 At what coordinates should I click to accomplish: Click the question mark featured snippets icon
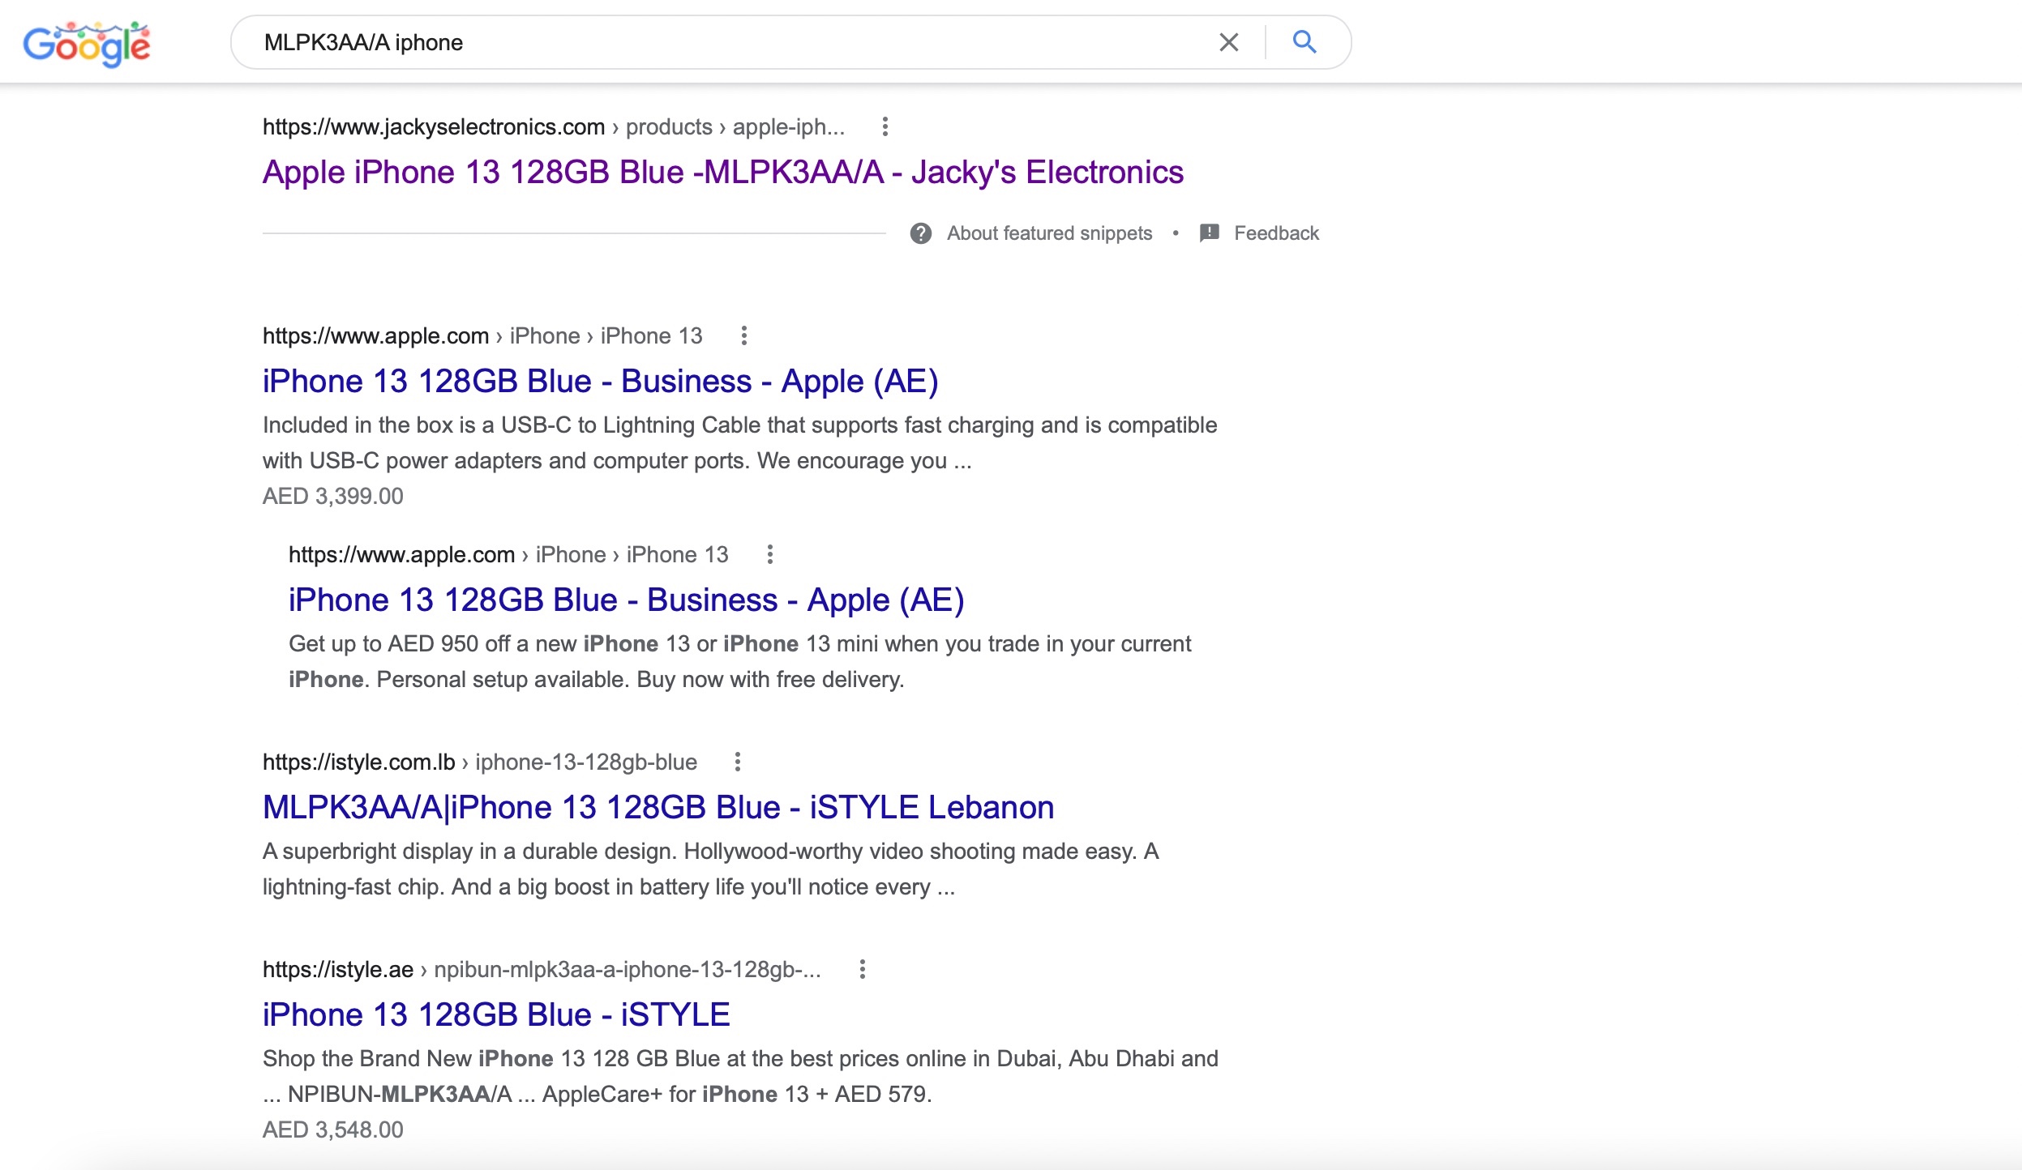(x=920, y=233)
